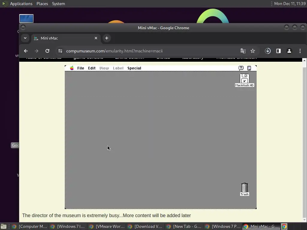Viewport: 307px width, 230px height.
Task: Open the Applications menu in top panel
Action: [x=21, y=4]
